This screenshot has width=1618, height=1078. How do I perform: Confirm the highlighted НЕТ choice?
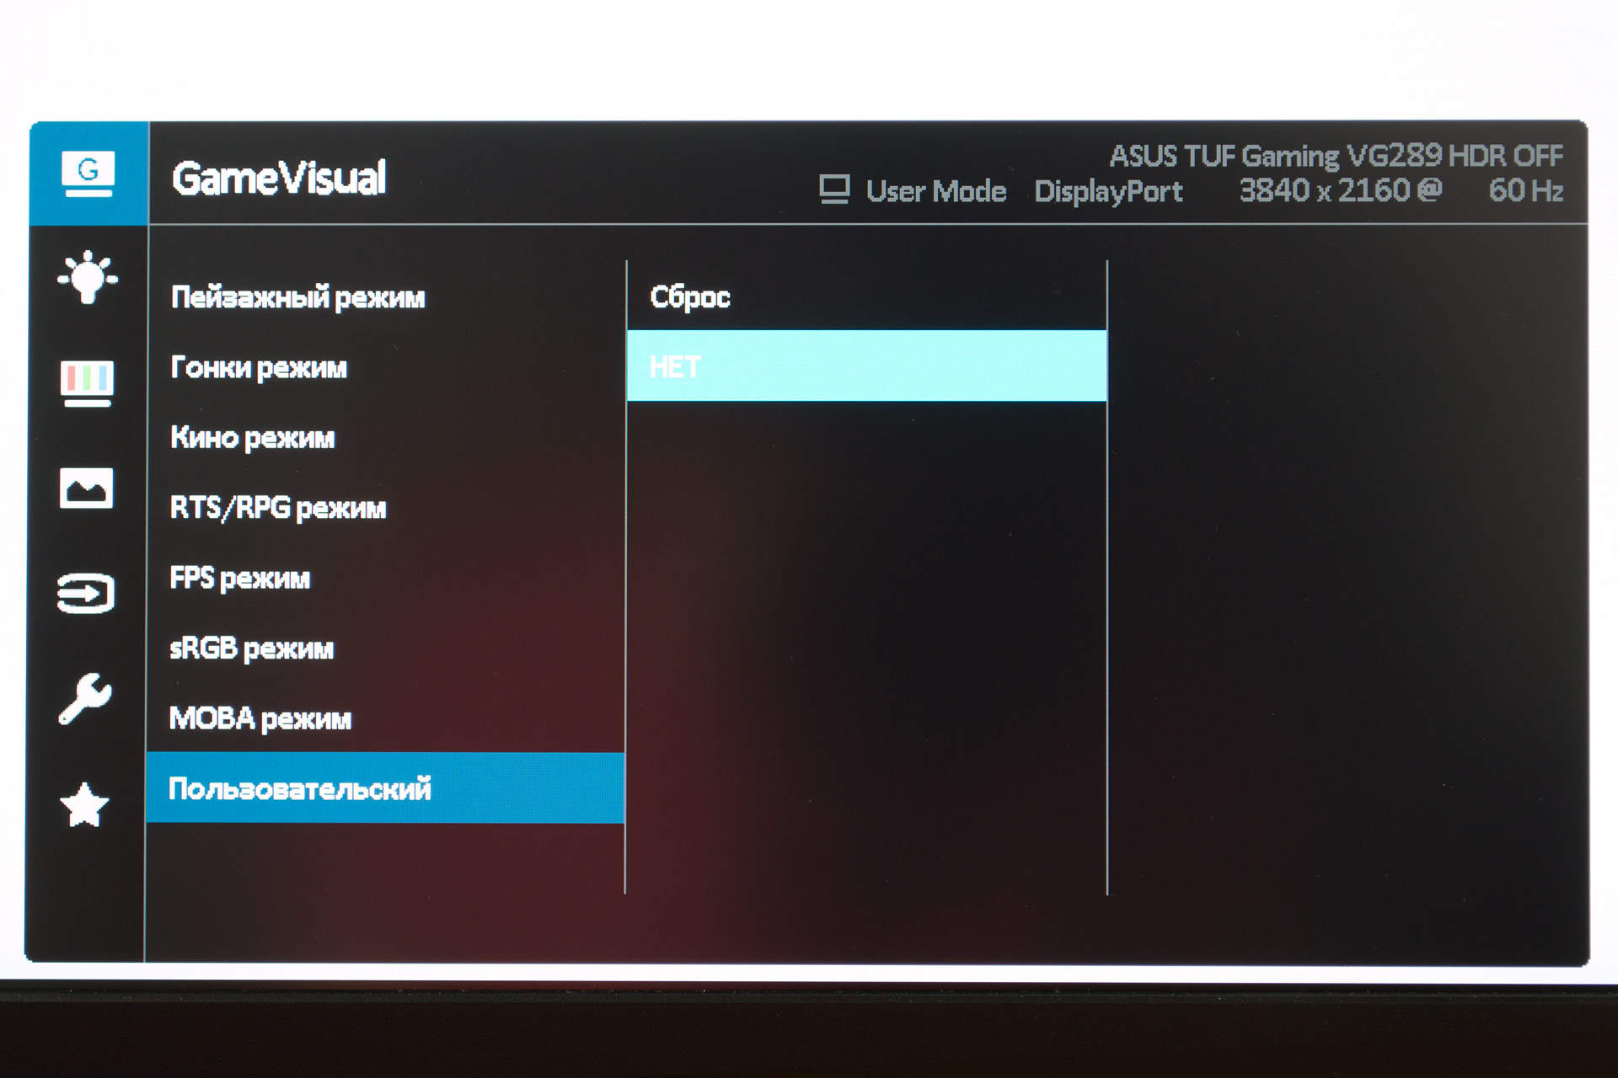pos(866,366)
